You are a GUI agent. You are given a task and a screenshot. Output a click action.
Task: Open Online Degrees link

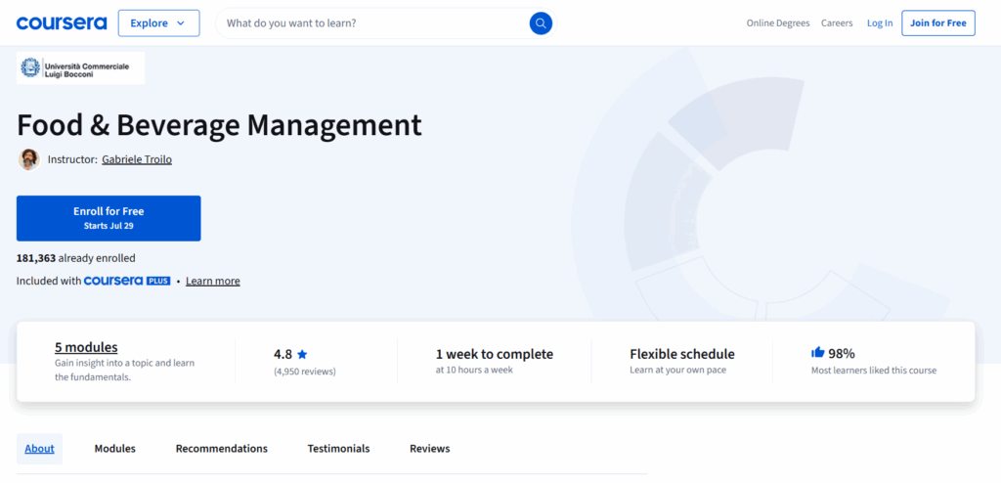click(778, 23)
